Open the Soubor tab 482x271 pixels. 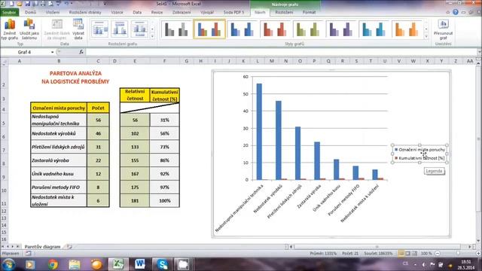10,12
